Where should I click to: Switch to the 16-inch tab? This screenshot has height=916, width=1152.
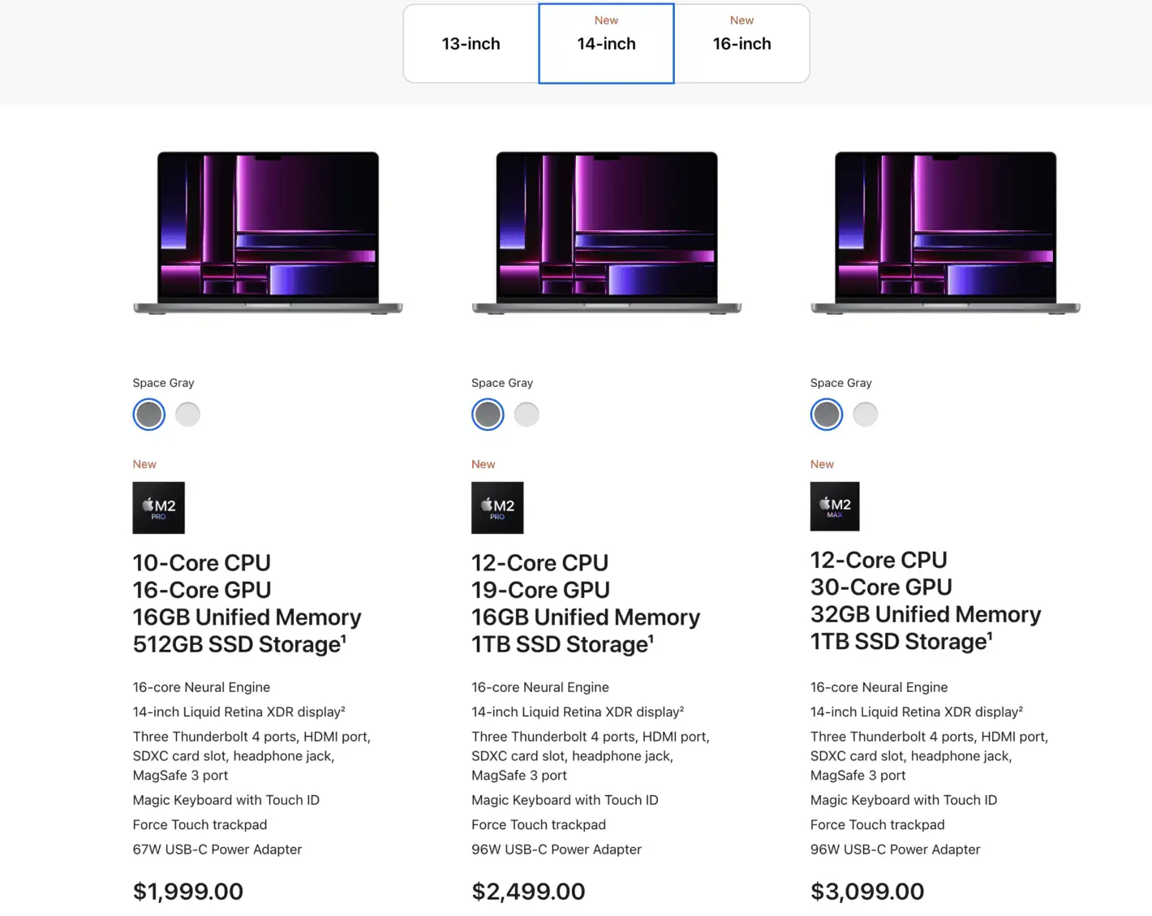[x=741, y=44]
